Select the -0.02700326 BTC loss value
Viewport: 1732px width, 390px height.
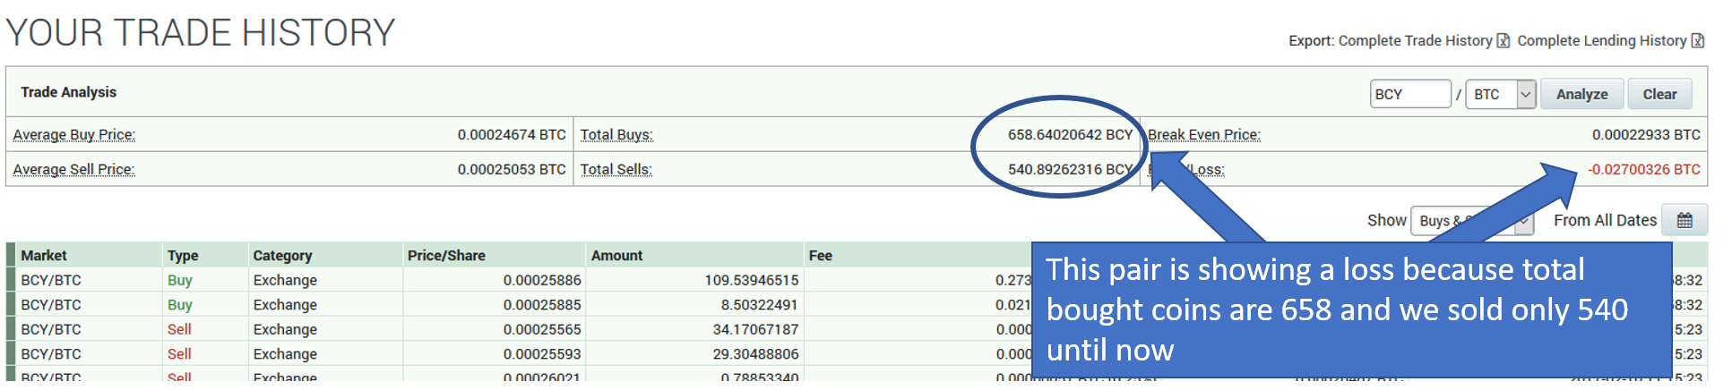(x=1644, y=170)
